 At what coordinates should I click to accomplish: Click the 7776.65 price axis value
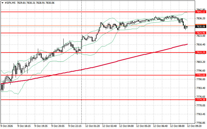pos(201,97)
